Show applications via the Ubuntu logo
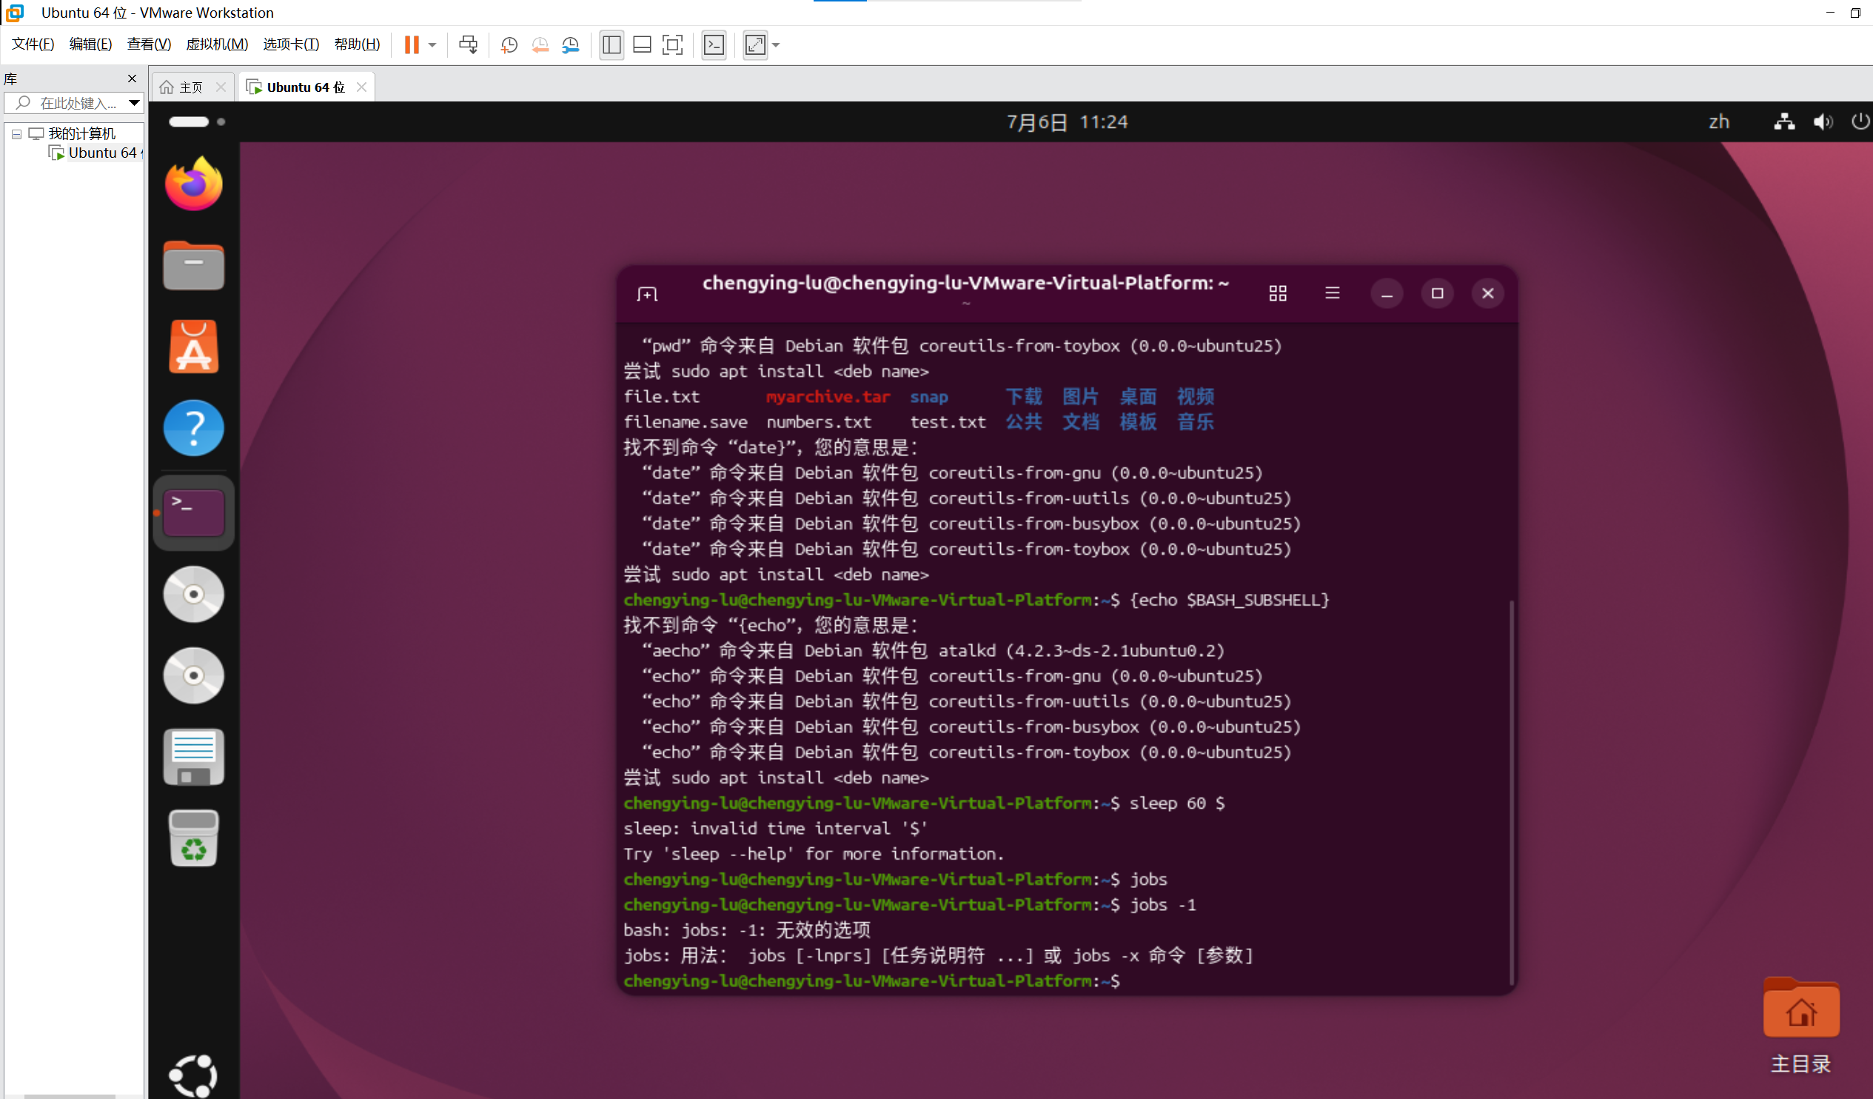Image resolution: width=1873 pixels, height=1099 pixels. tap(193, 1076)
